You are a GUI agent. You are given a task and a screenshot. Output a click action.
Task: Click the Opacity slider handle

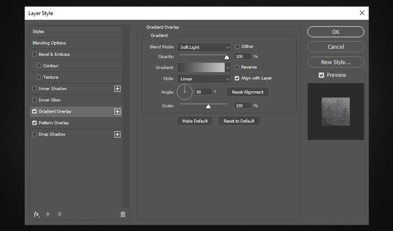coord(227,57)
